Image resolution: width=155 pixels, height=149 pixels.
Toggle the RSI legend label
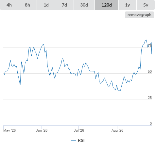point(81,140)
